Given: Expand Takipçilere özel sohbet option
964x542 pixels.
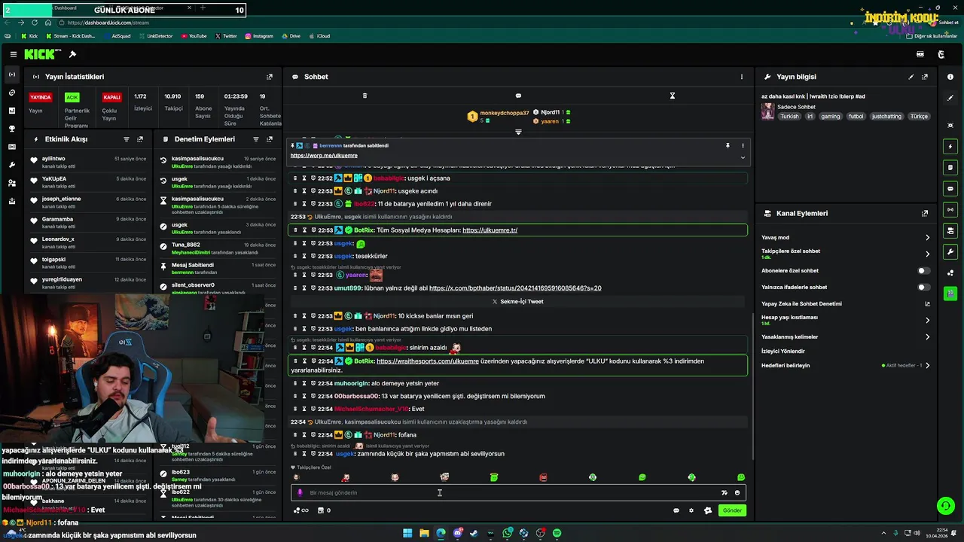Looking at the screenshot, I should click(927, 254).
